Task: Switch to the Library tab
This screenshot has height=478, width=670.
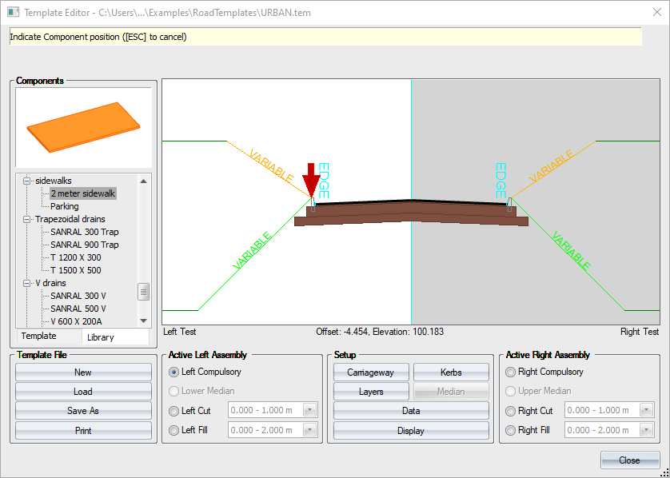Action: (101, 337)
